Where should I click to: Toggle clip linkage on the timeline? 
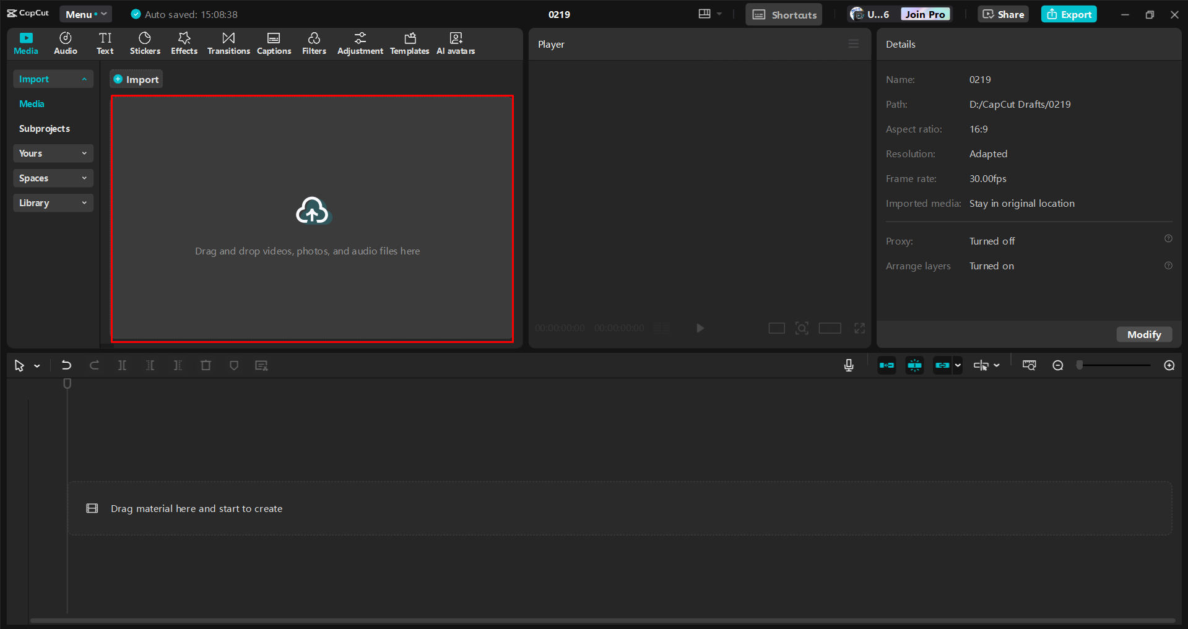tap(942, 365)
